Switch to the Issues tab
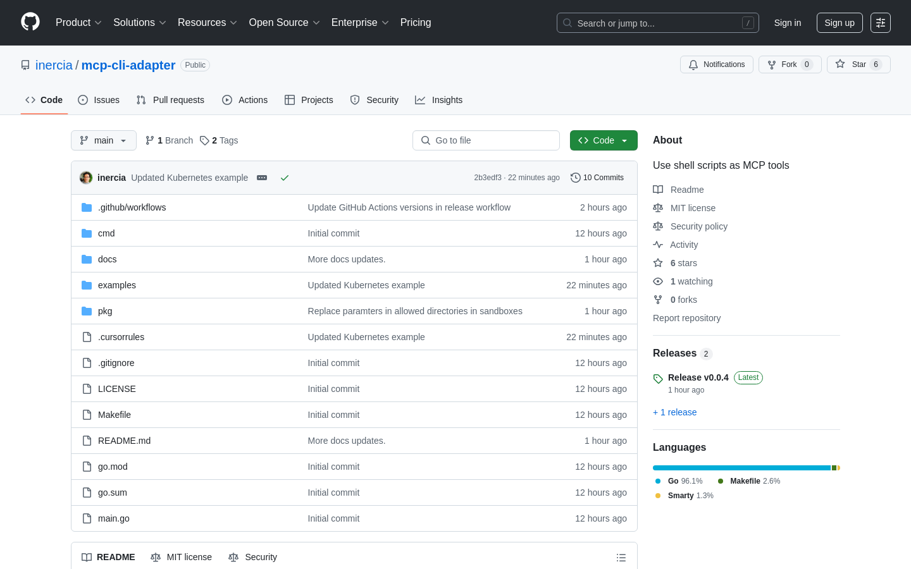This screenshot has width=911, height=569. click(99, 100)
